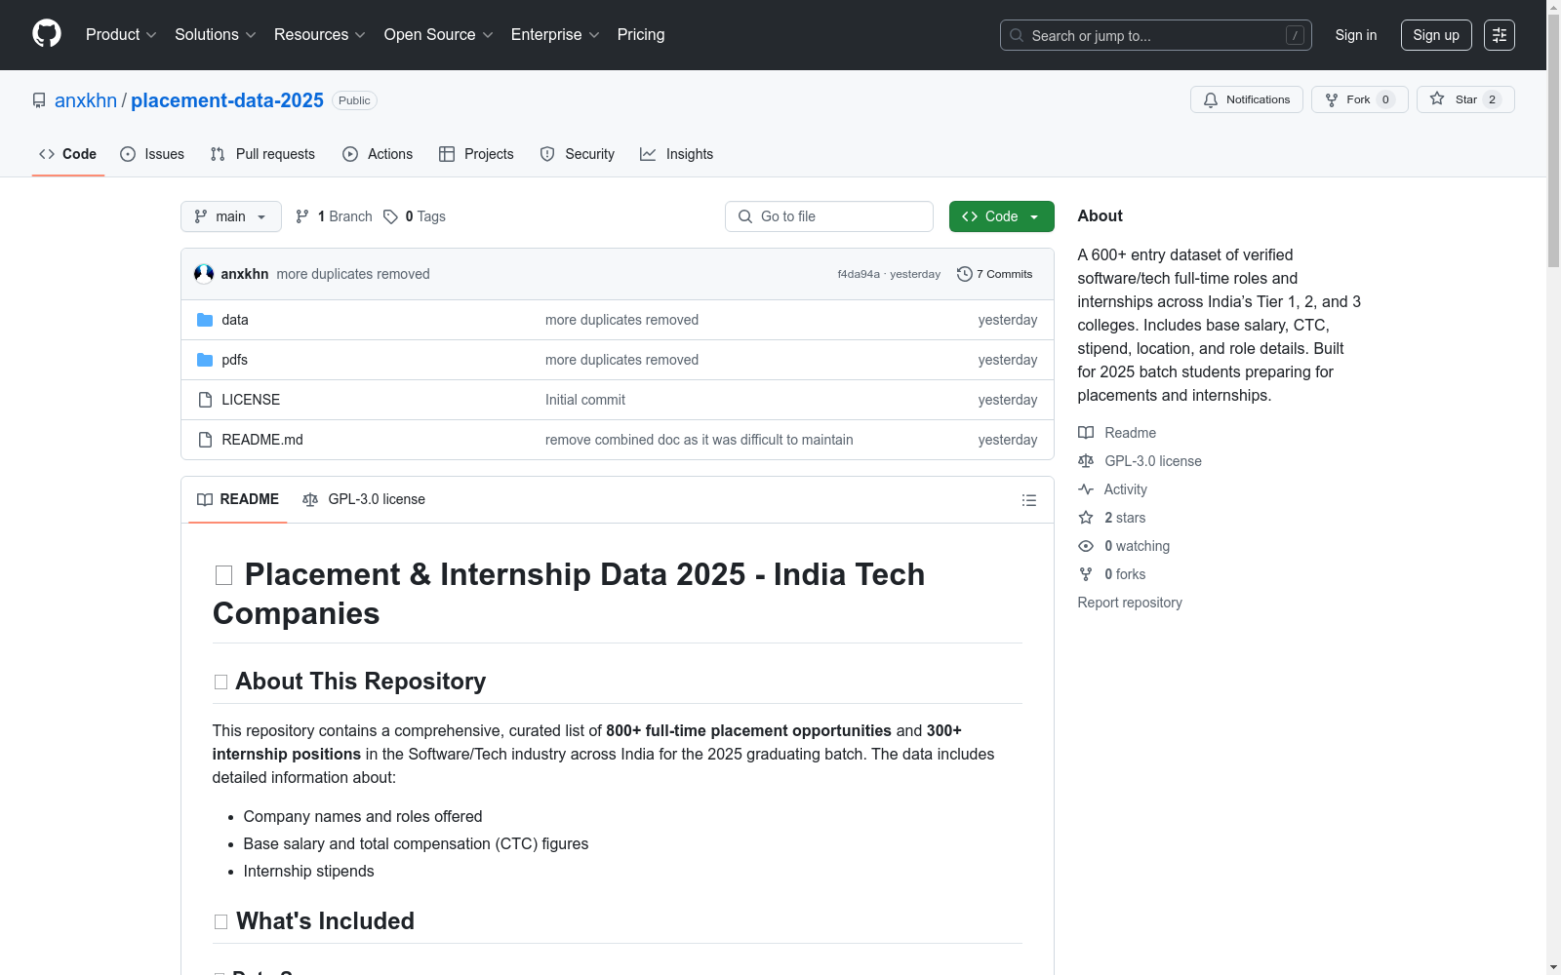1561x975 pixels.
Task: View the 0 Tags link
Action: pyautogui.click(x=415, y=216)
